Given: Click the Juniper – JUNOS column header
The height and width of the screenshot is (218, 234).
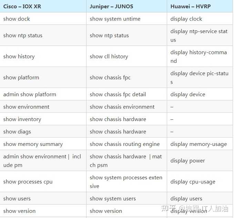Looking at the screenshot, I should point(126,6).
